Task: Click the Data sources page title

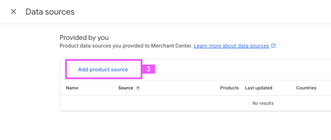Action: [50, 12]
